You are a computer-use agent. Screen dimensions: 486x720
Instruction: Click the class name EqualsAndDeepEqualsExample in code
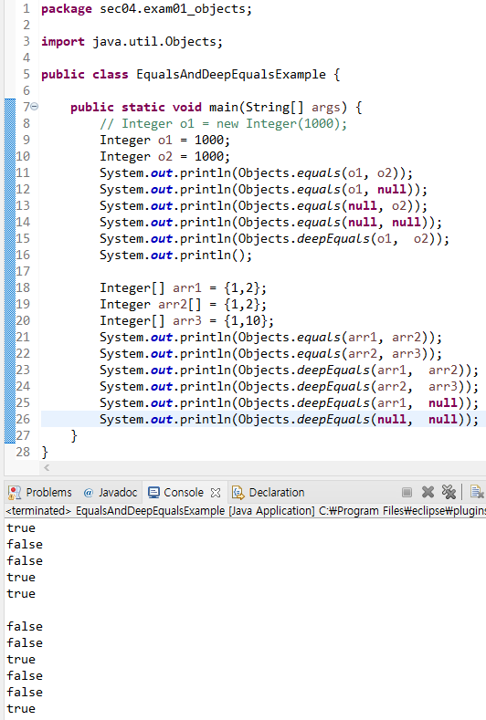coord(231,75)
